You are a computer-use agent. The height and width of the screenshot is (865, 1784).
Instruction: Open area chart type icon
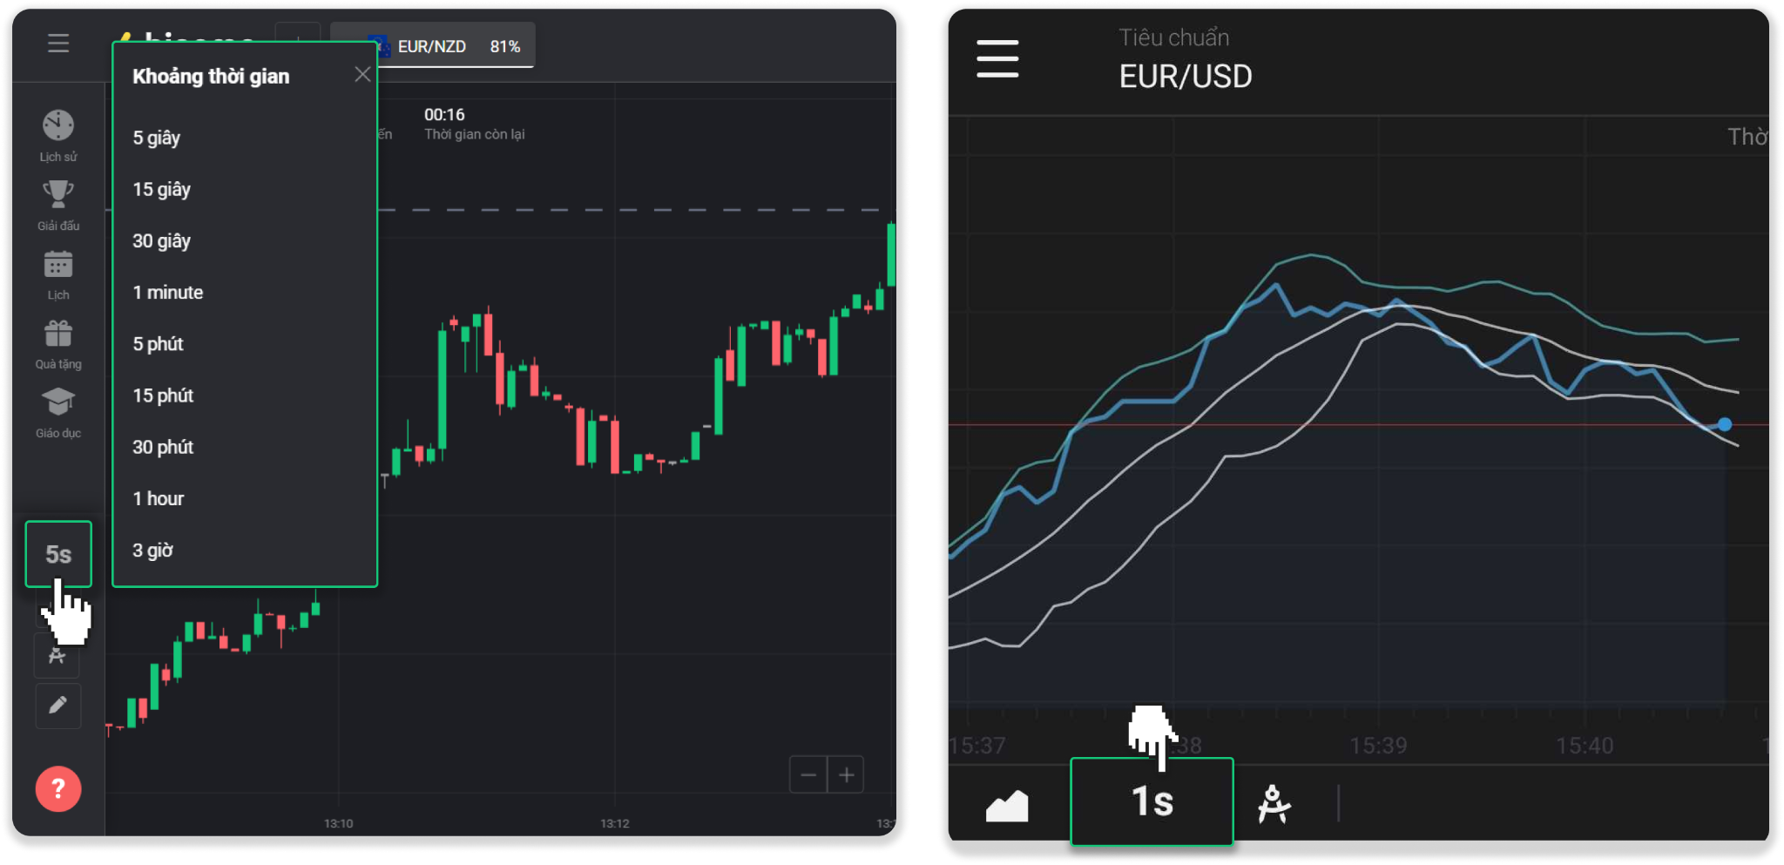pyautogui.click(x=1007, y=805)
